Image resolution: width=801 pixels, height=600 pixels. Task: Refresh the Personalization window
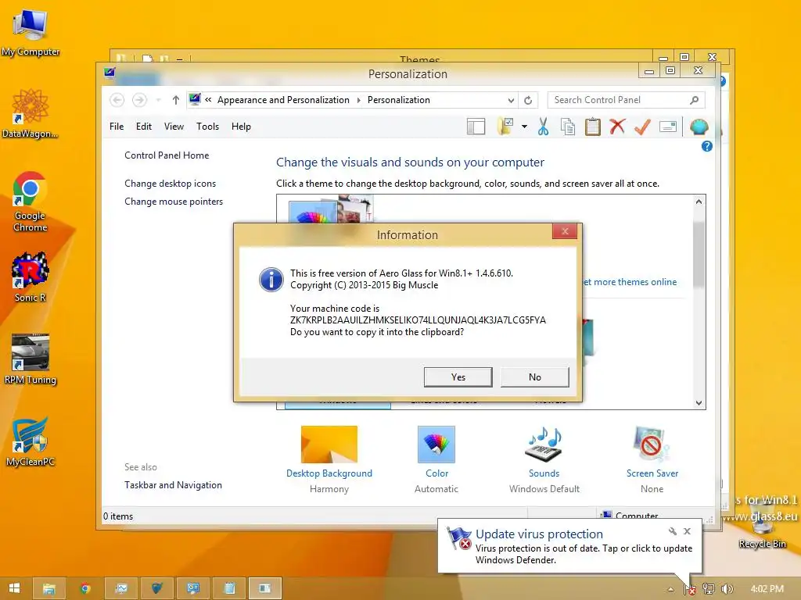click(x=528, y=101)
